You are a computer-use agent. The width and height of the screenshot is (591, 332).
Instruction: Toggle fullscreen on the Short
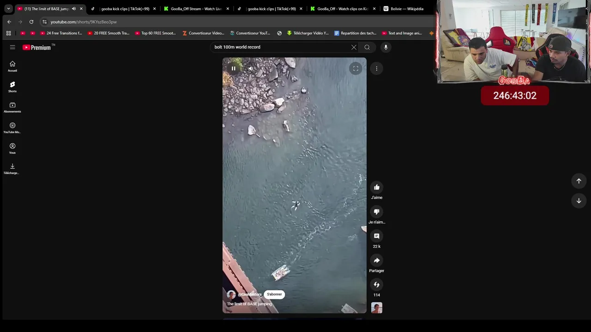[356, 68]
